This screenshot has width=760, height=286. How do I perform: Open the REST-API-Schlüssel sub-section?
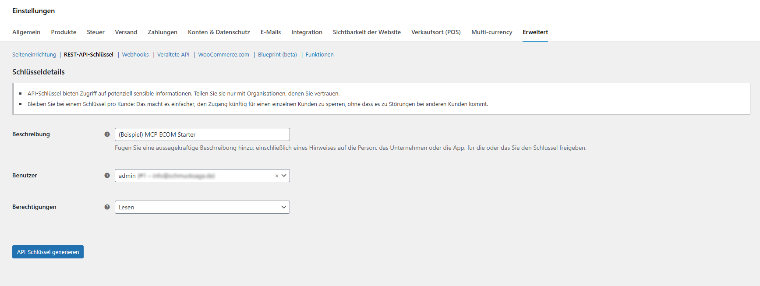click(88, 55)
